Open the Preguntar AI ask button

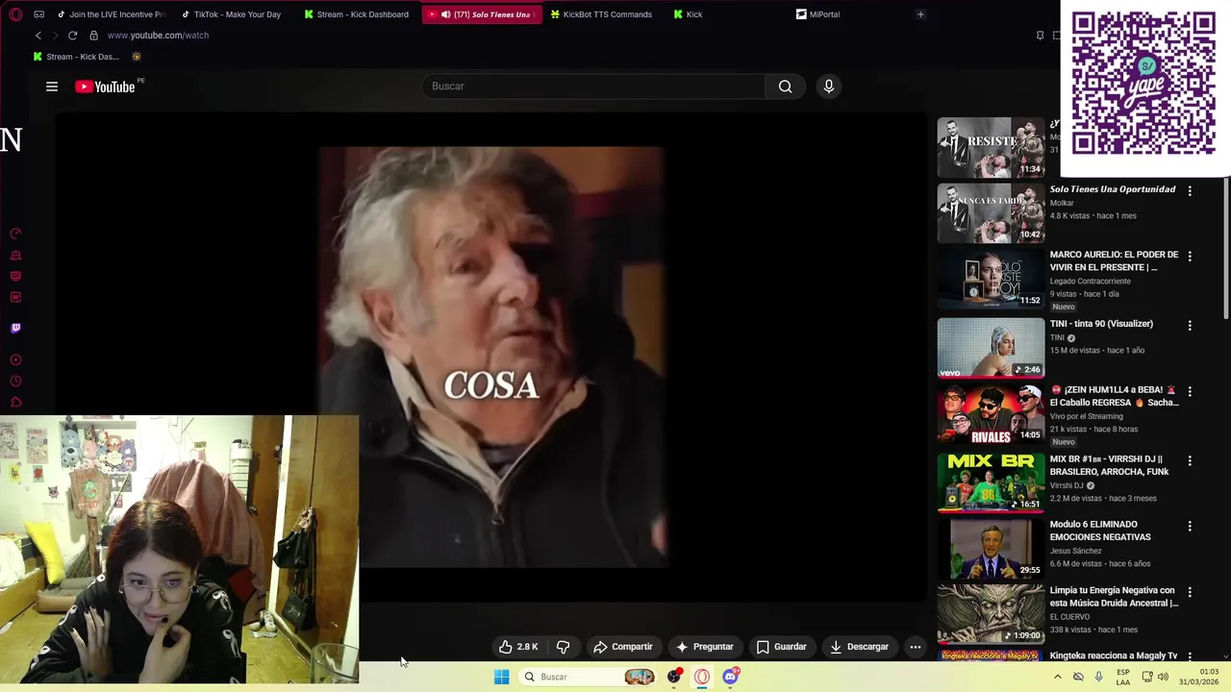(704, 647)
